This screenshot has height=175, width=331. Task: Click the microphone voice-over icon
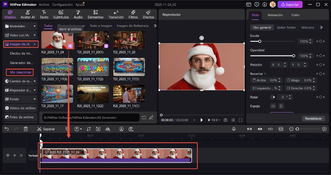coord(234,129)
